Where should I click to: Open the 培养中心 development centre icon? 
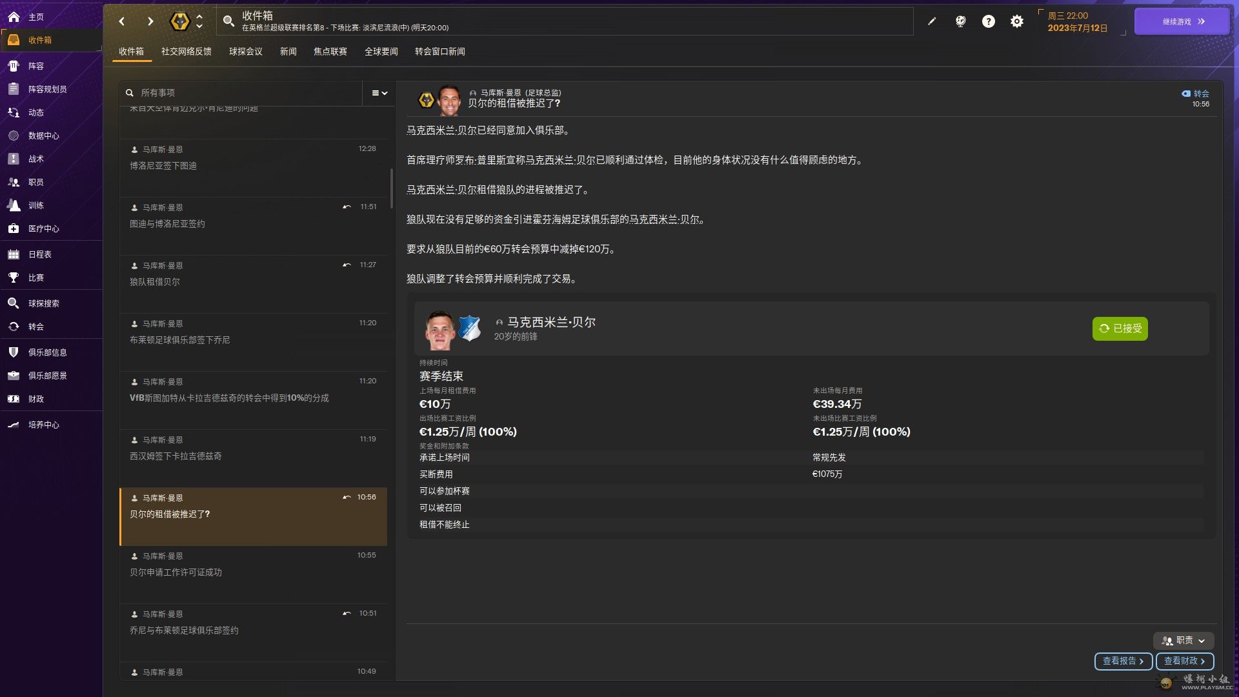point(14,425)
